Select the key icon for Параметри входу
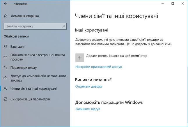This screenshot has height=127, width=188. 6,68
